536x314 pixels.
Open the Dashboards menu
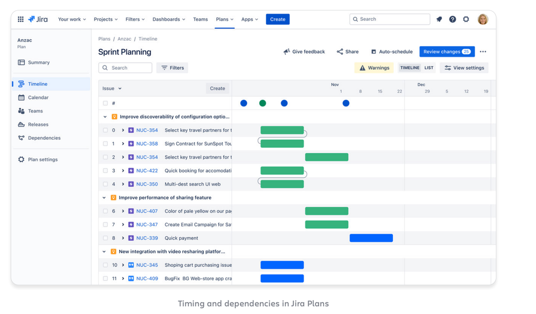169,19
